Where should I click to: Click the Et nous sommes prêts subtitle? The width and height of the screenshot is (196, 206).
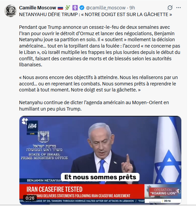[100, 177]
